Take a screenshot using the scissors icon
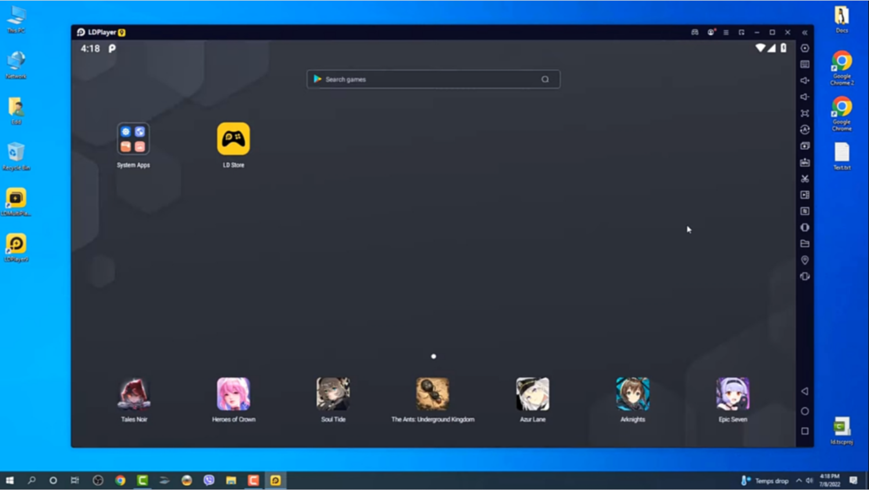 [805, 178]
